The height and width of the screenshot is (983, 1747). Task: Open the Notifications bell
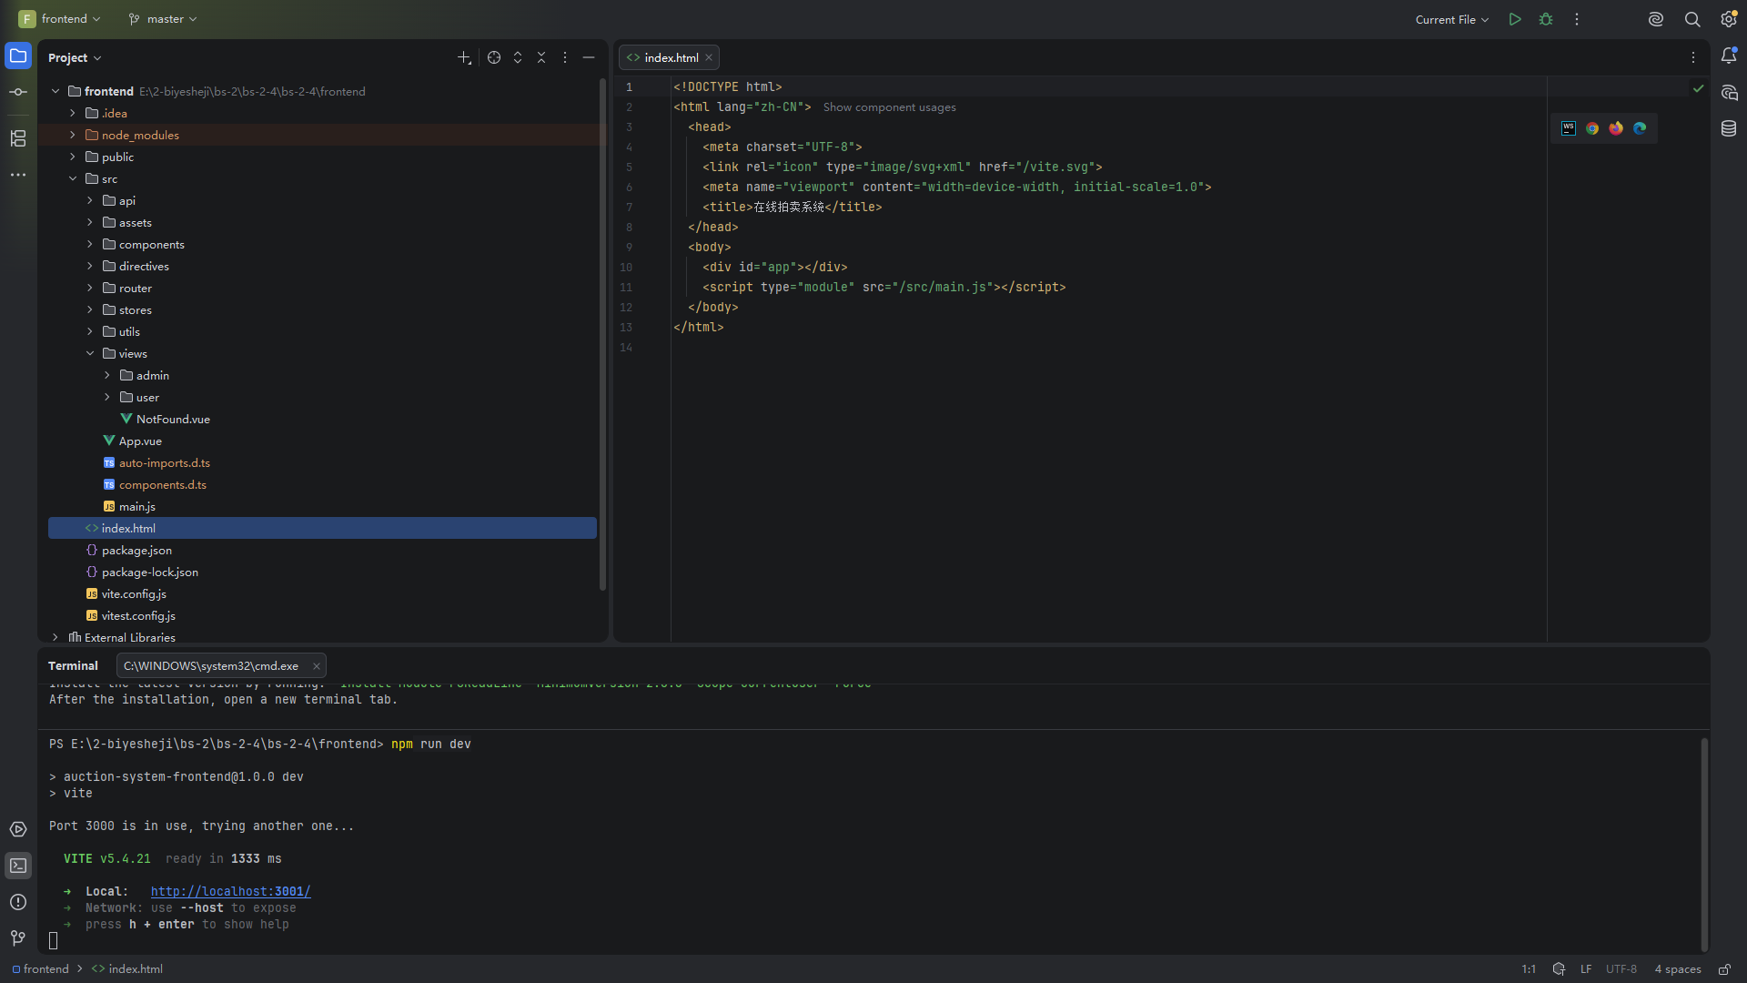(x=1729, y=56)
